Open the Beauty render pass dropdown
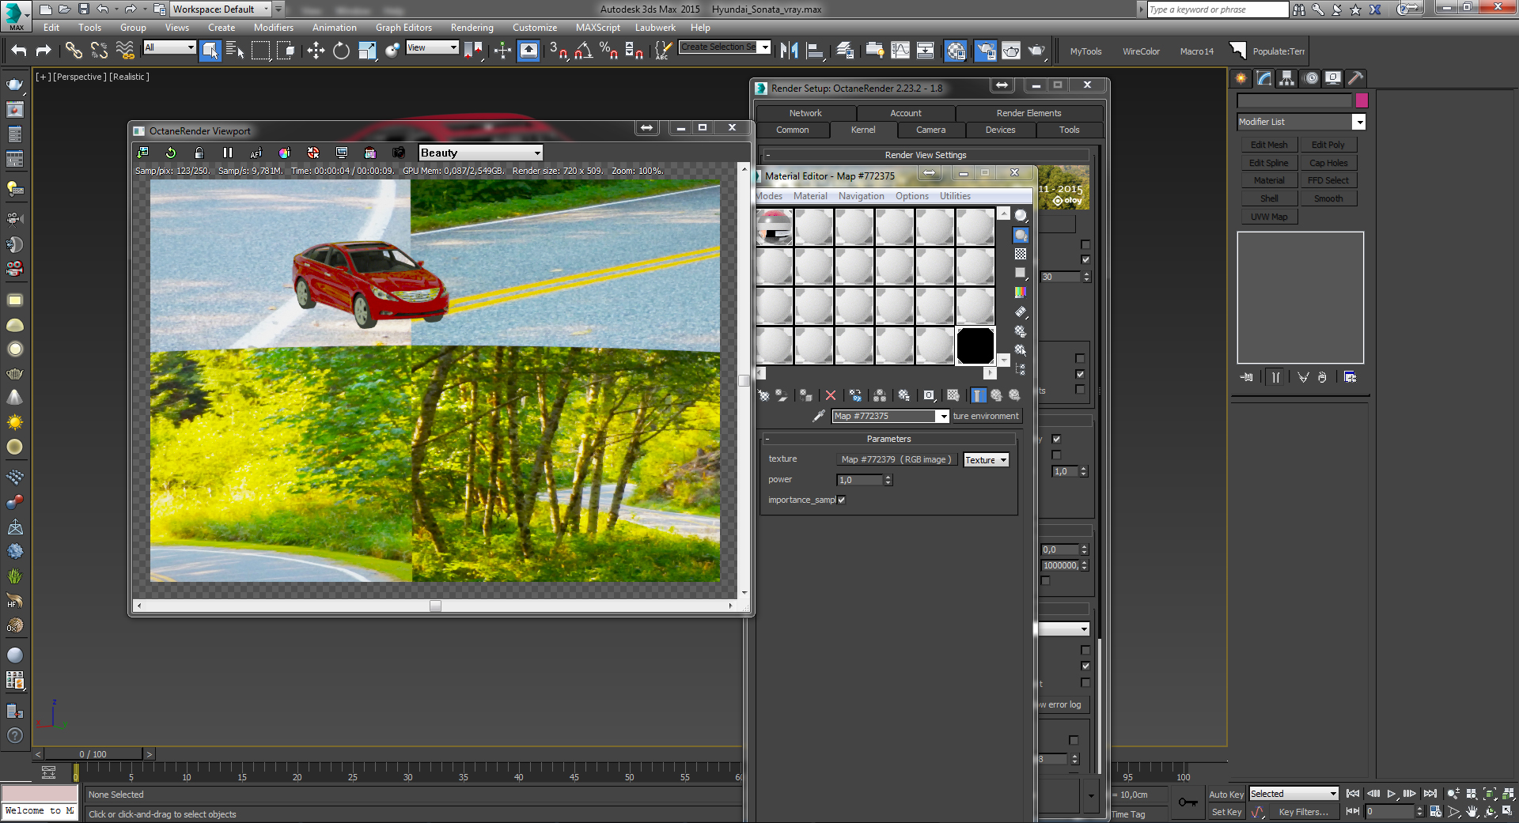The height and width of the screenshot is (823, 1519). (480, 153)
